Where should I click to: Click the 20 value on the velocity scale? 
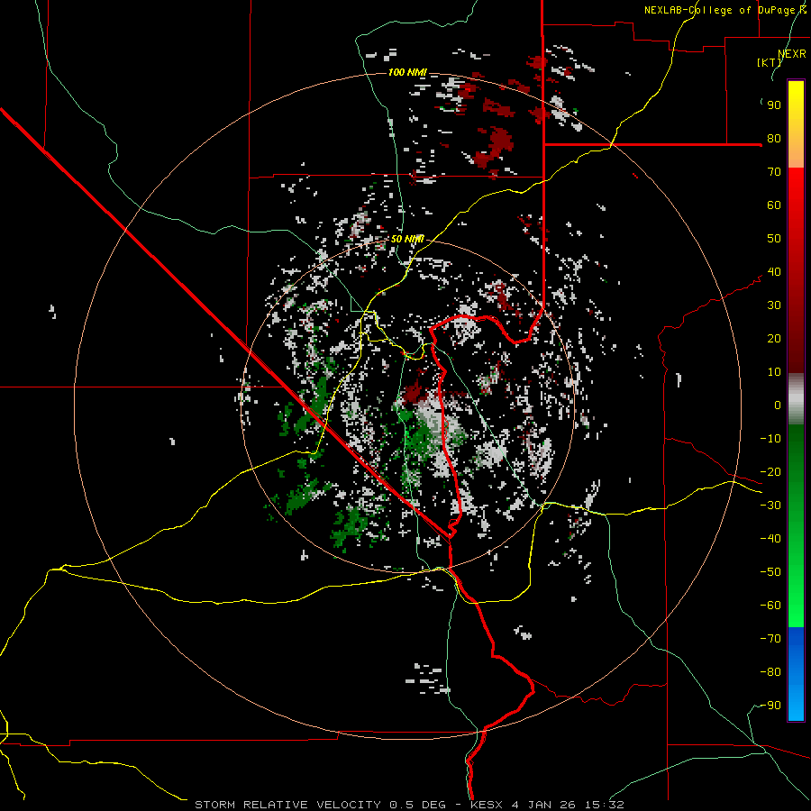click(774, 339)
